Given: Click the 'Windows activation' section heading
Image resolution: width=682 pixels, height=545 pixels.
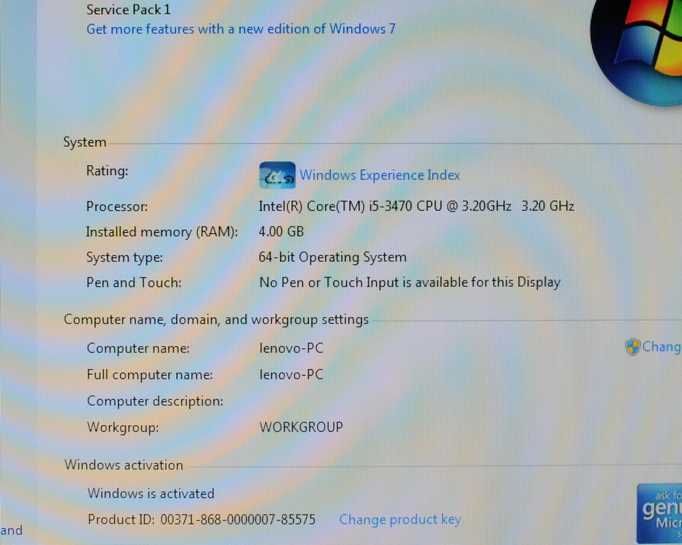Looking at the screenshot, I should click(124, 465).
